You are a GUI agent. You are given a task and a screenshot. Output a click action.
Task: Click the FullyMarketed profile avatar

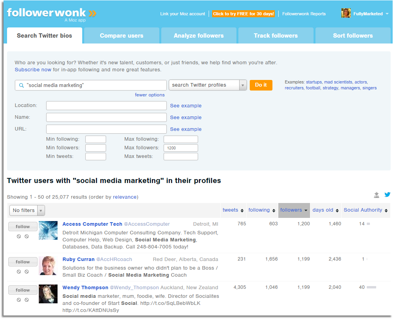[346, 13]
